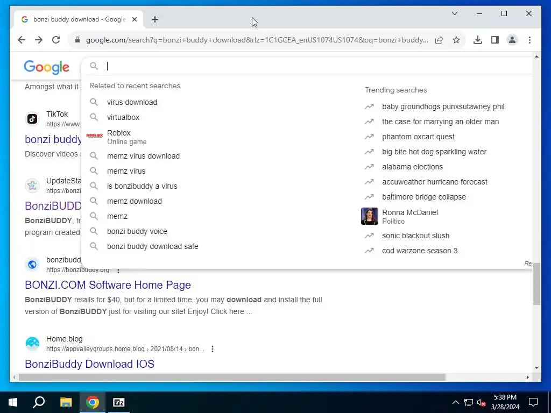Screen dimensions: 551x413
Task: Open the Windows Start menu
Action: click(13, 402)
